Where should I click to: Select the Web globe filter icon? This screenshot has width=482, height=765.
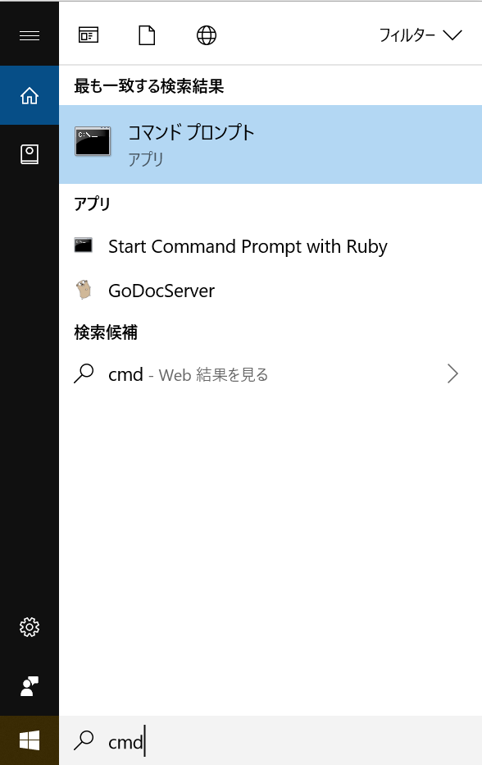point(206,34)
